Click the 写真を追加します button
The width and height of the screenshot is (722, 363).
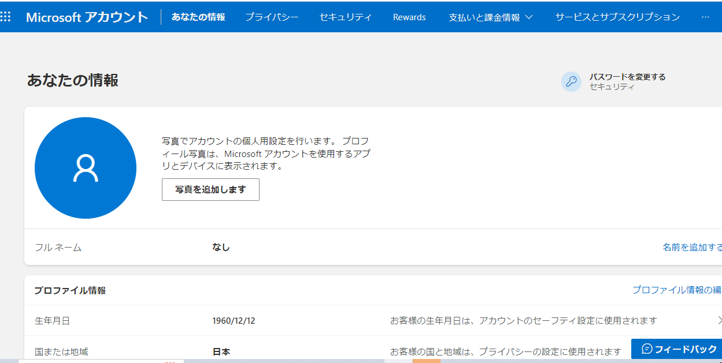pos(210,189)
